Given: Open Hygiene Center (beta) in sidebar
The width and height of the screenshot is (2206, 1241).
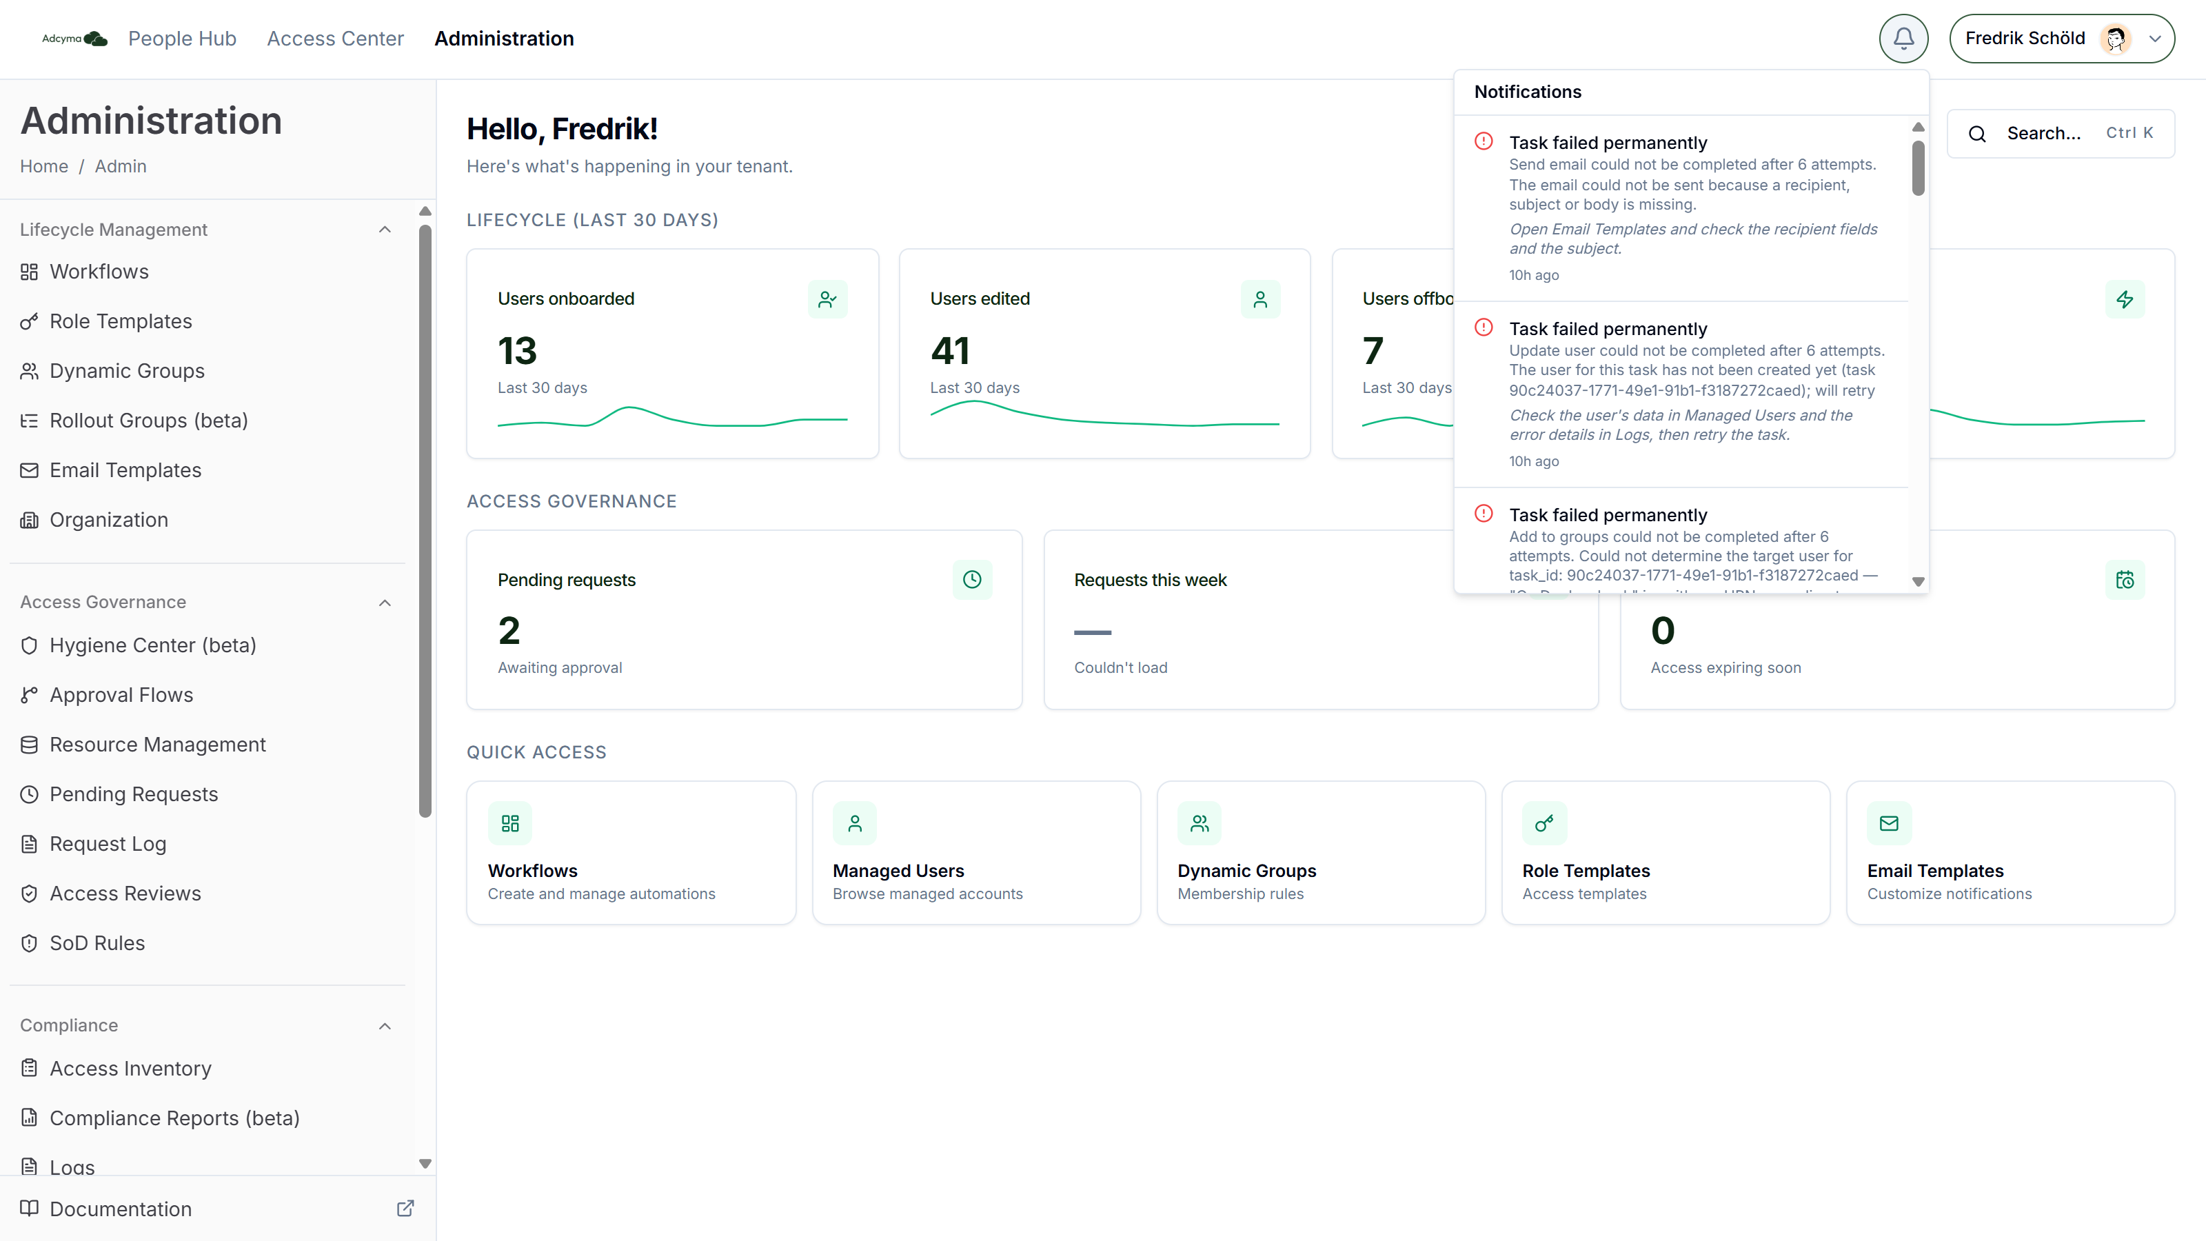Looking at the screenshot, I should pyautogui.click(x=208, y=645).
